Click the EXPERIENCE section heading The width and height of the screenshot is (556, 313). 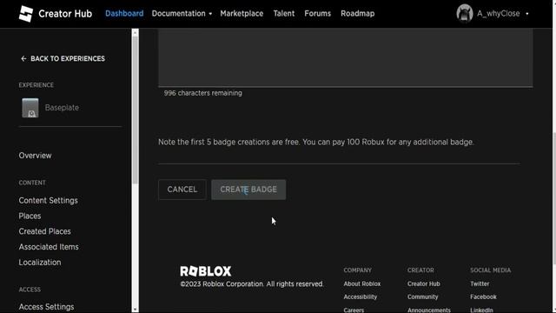(x=36, y=85)
